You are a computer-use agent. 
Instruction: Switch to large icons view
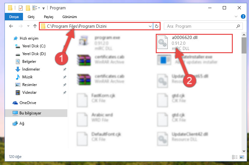pos(242,157)
